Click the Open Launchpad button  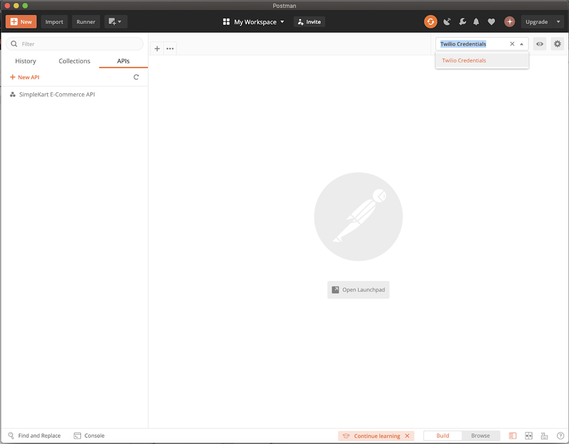[x=358, y=290]
